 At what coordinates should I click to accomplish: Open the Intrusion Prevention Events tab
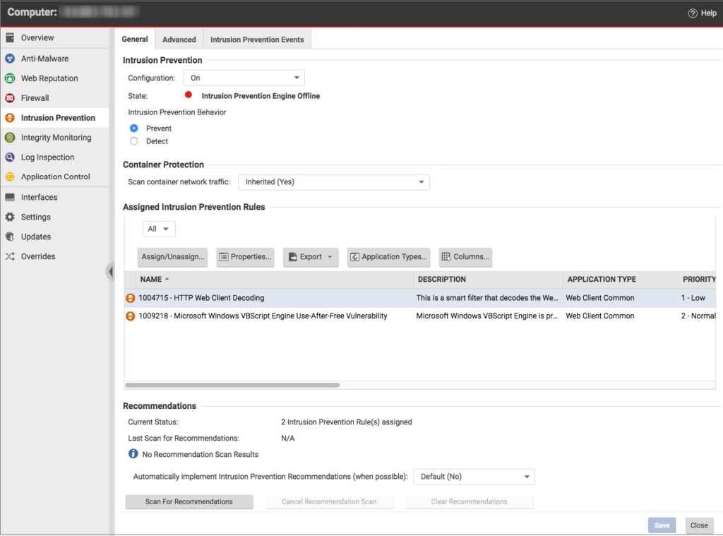click(256, 39)
